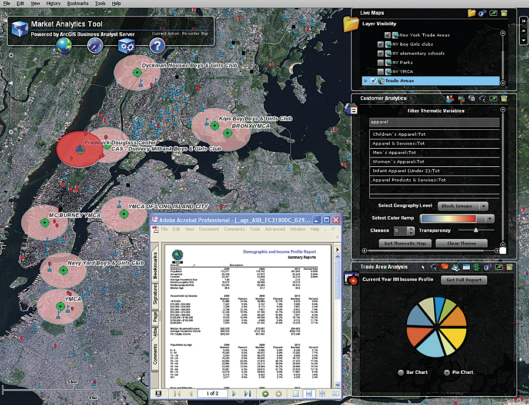Click the bar chart icon in Trade Area Analysis
The width and height of the screenshot is (529, 405).
(455, 267)
